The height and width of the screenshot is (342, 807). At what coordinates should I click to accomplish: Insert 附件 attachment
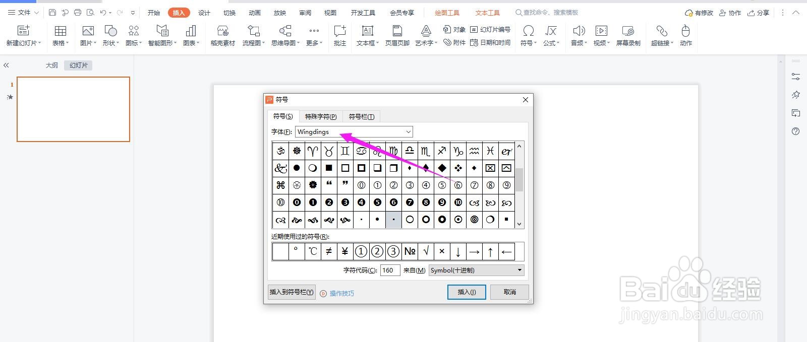454,42
